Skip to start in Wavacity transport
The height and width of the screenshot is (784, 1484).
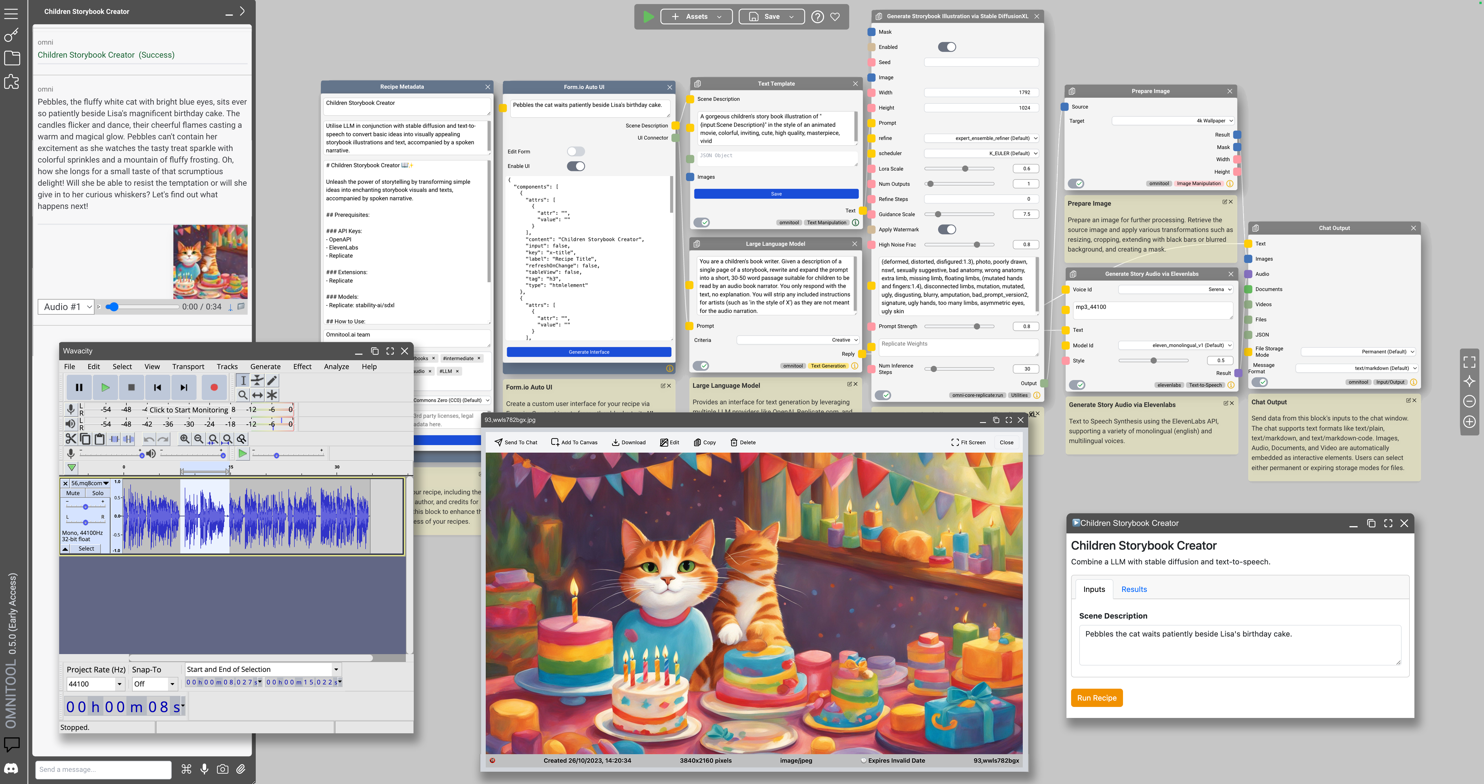point(157,387)
